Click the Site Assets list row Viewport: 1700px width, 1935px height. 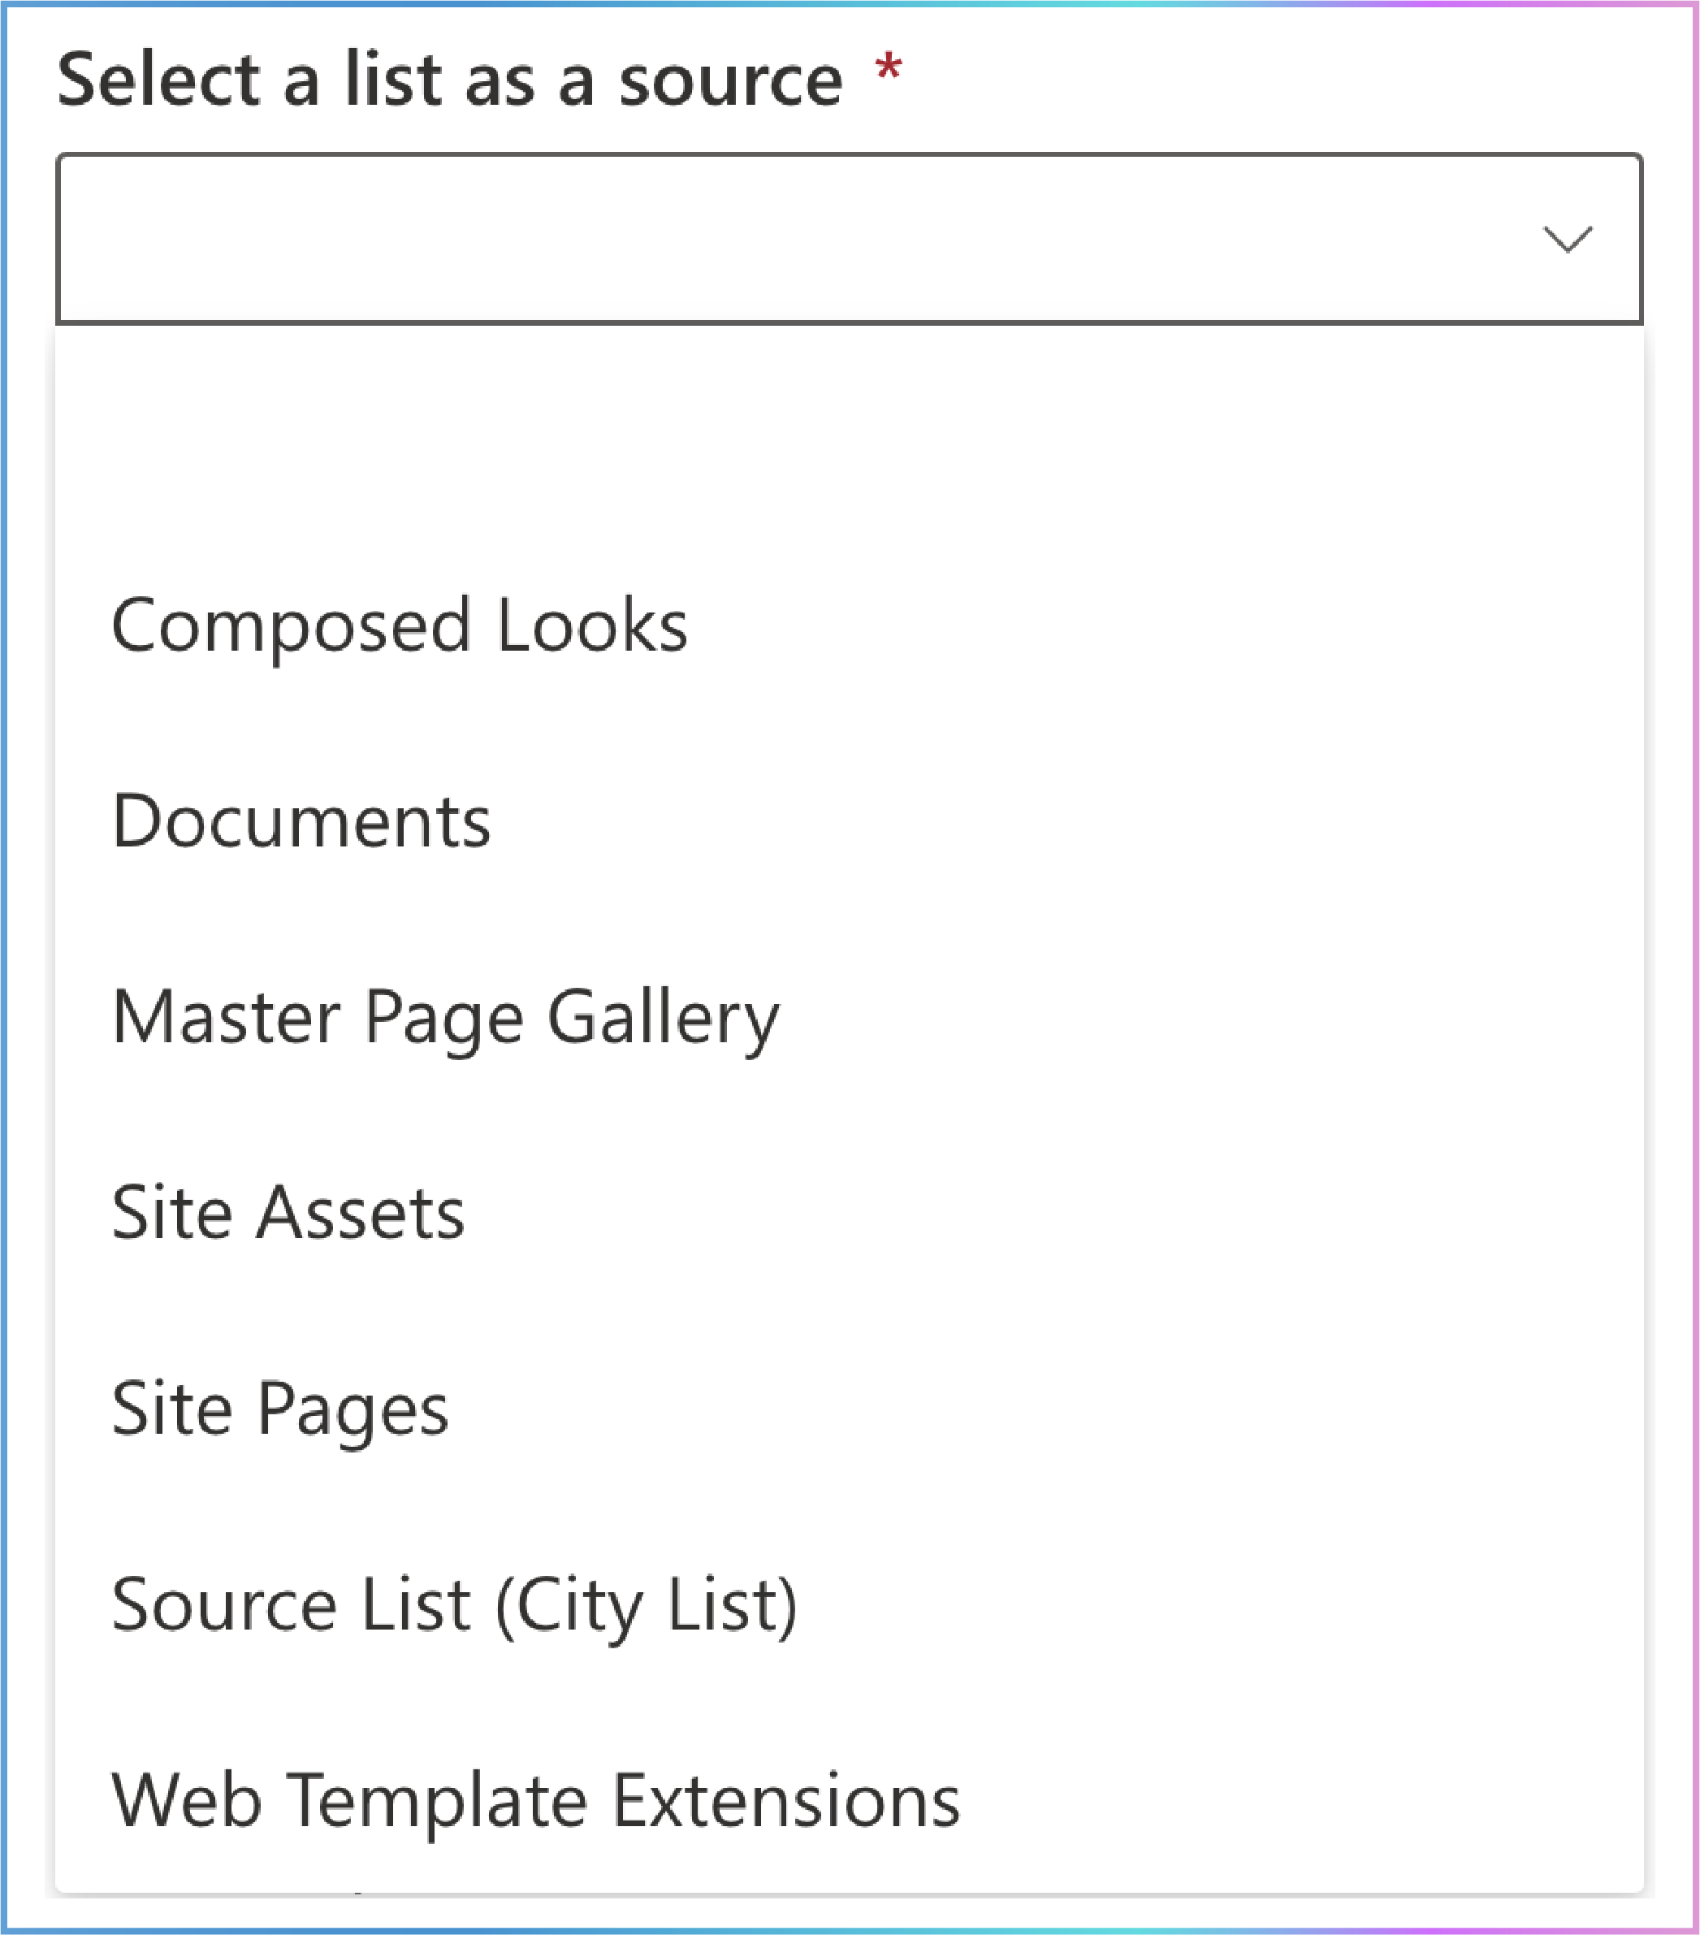pyautogui.click(x=849, y=1213)
